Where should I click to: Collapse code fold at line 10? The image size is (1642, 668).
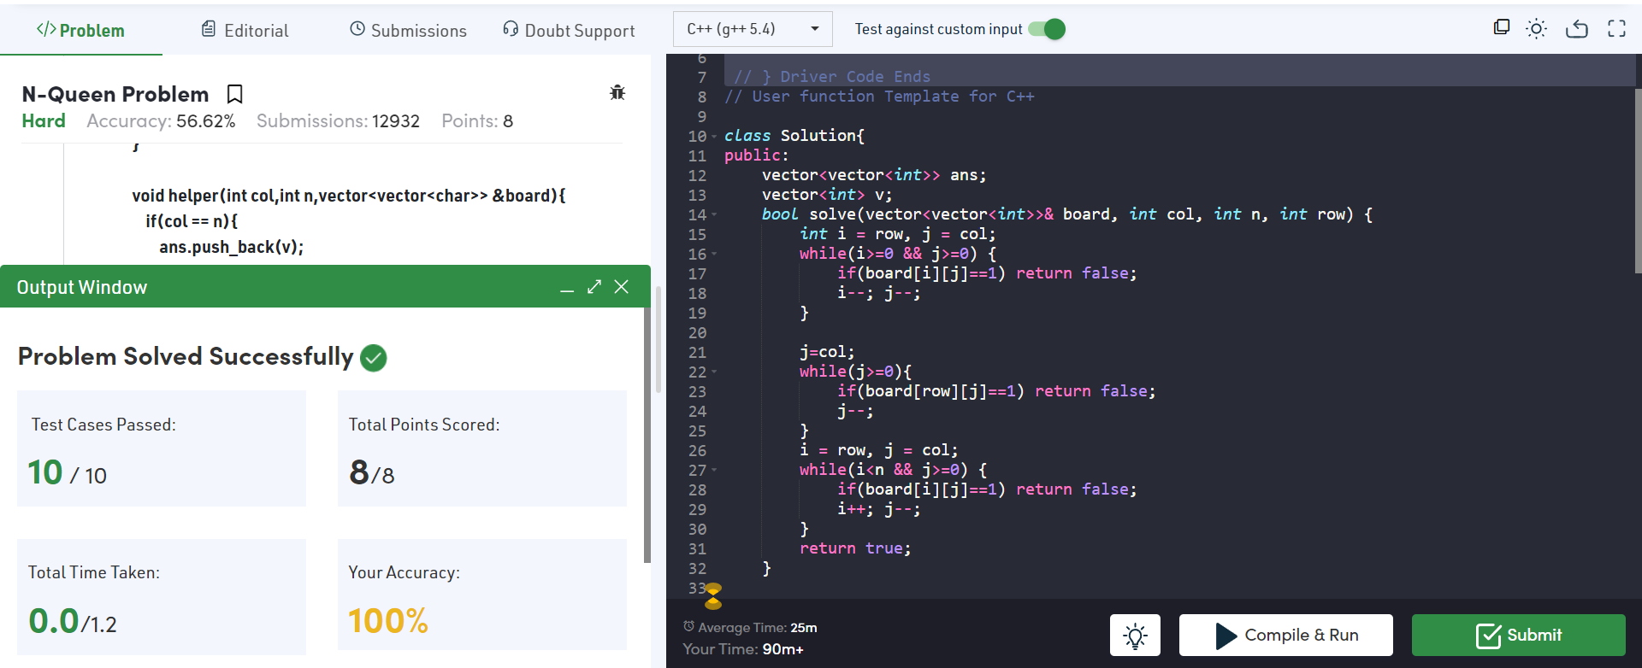point(714,137)
